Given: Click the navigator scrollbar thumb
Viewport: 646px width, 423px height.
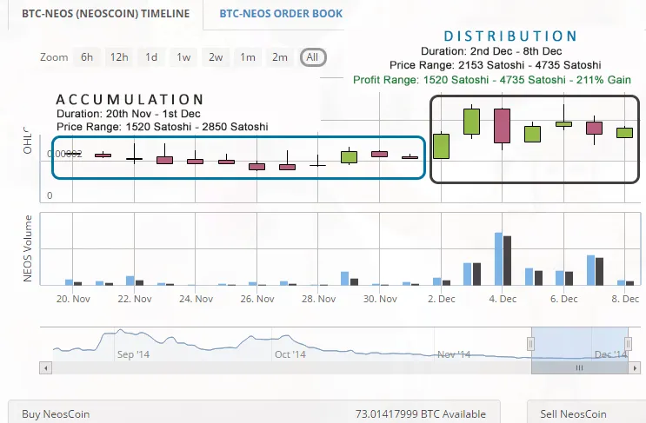Looking at the screenshot, I should pos(579,368).
